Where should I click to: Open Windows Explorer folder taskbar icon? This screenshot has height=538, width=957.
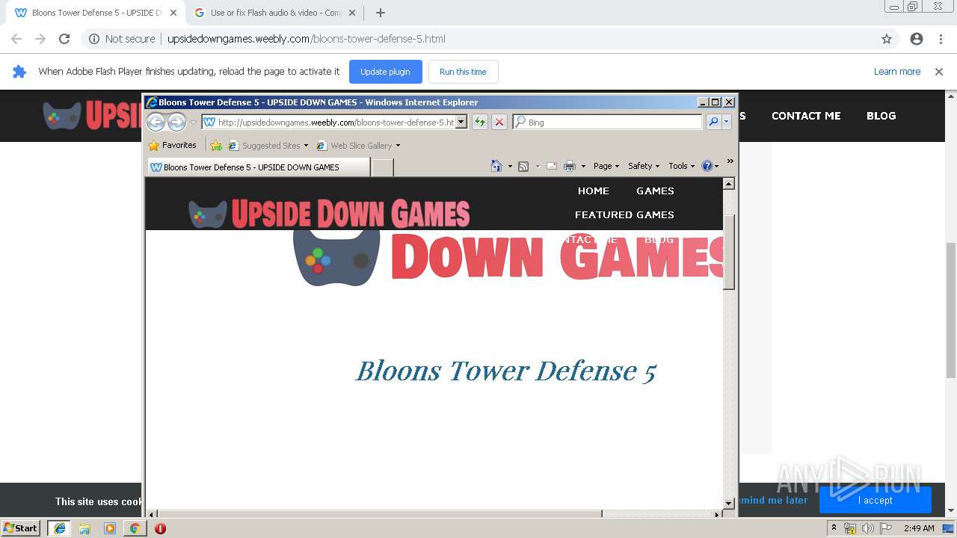click(x=84, y=528)
